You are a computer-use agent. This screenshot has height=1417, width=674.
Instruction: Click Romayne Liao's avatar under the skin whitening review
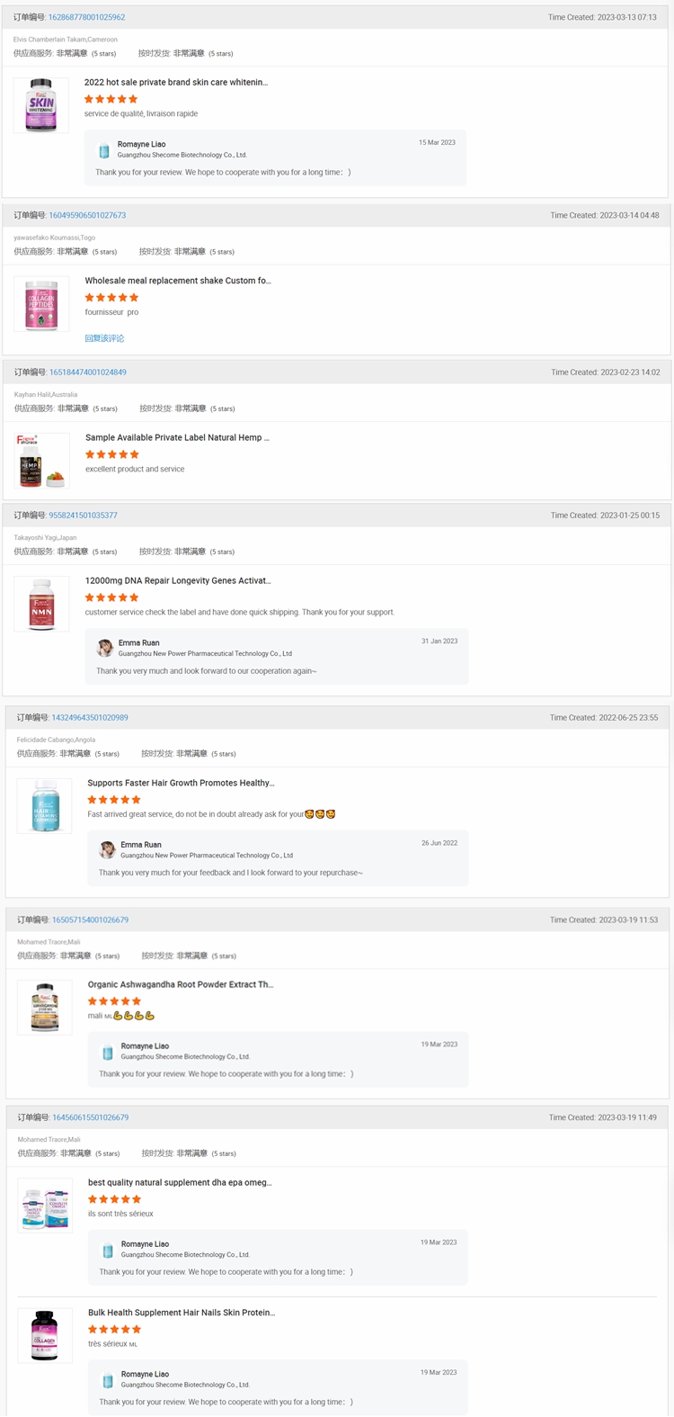point(104,149)
